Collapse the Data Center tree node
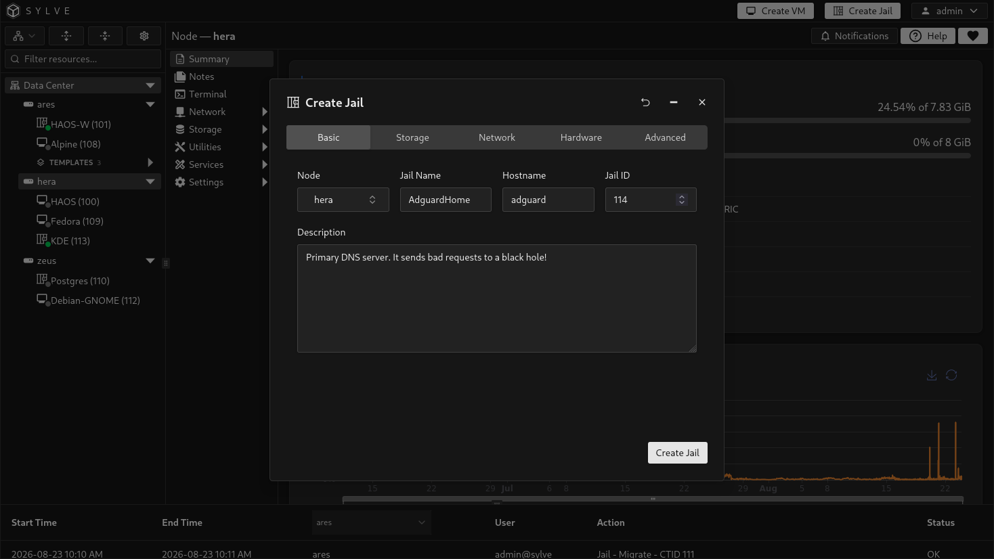994x559 pixels. click(x=150, y=85)
